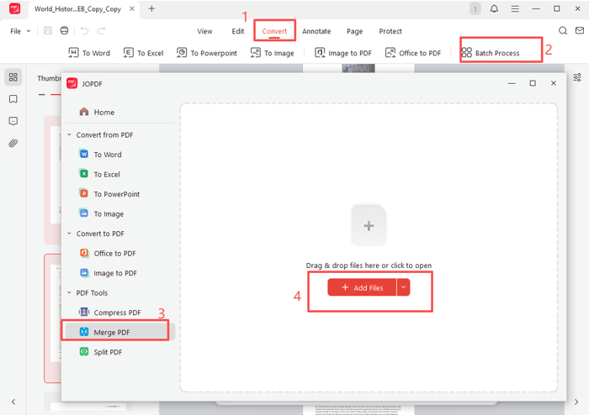
Task: Add a new tab with plus
Action: point(151,8)
